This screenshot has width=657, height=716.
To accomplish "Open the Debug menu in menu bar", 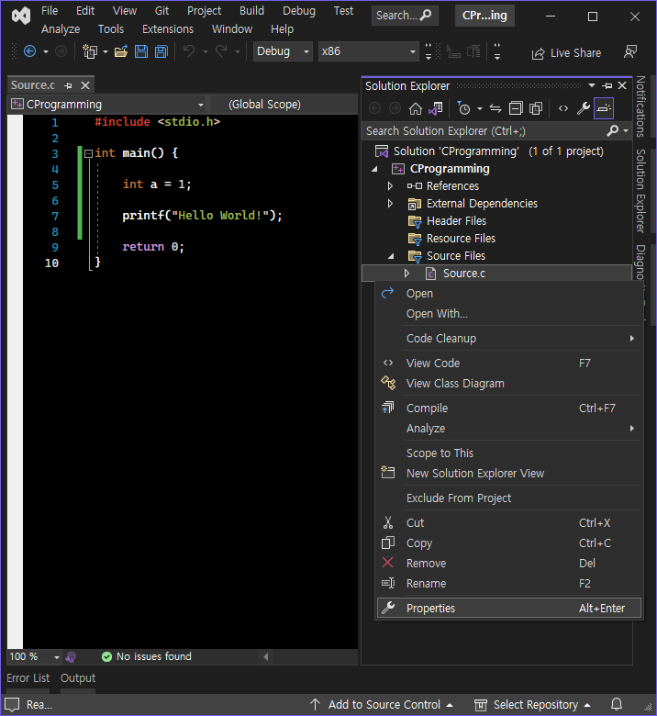I will pos(298,10).
